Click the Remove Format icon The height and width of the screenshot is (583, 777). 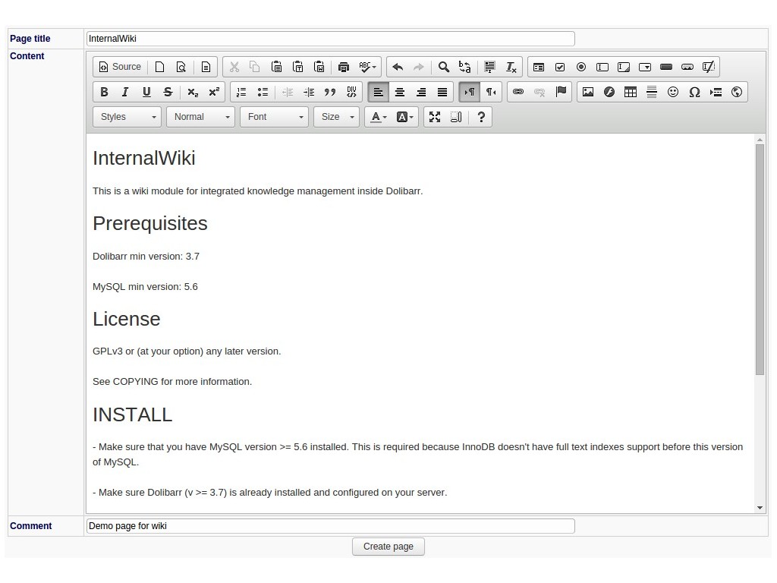(x=511, y=67)
